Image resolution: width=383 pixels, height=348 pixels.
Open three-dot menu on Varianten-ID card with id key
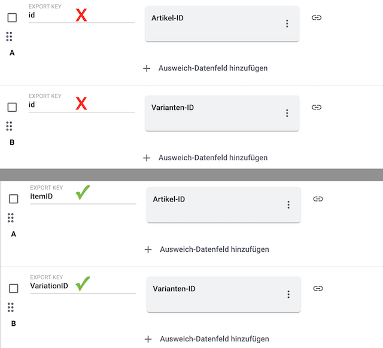click(x=287, y=114)
